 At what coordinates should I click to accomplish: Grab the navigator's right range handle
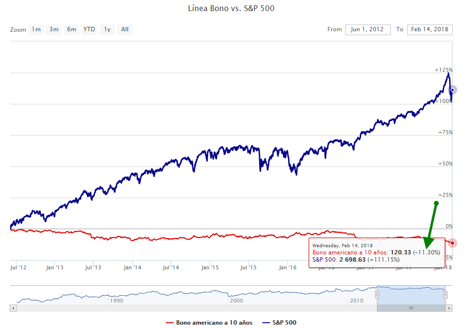[x=445, y=295]
